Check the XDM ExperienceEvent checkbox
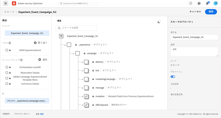The width and height of the screenshot is (221, 118). pos(7,50)
